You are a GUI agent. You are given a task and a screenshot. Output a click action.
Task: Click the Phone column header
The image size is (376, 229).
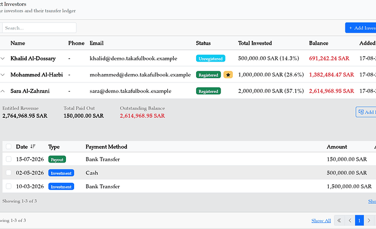pos(76,43)
